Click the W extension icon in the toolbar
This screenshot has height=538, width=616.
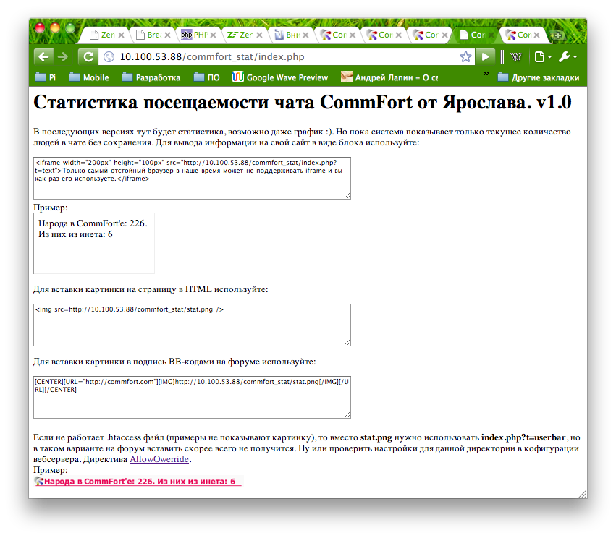tap(515, 56)
